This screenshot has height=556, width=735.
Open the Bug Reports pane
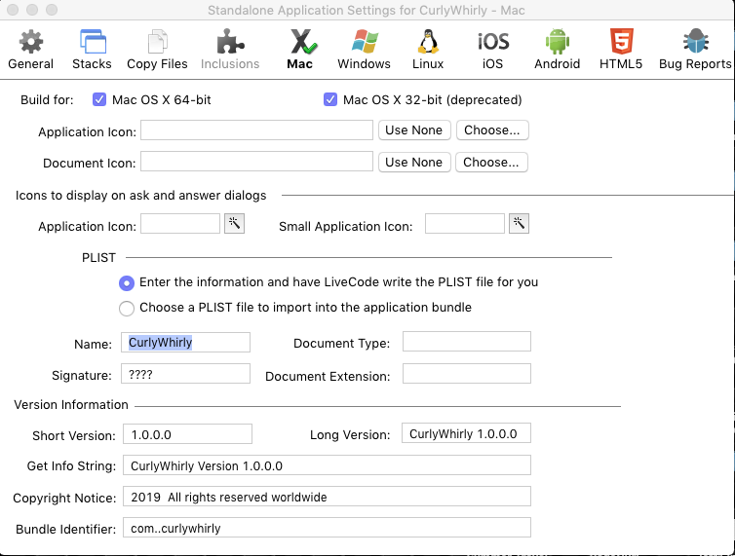click(x=694, y=49)
